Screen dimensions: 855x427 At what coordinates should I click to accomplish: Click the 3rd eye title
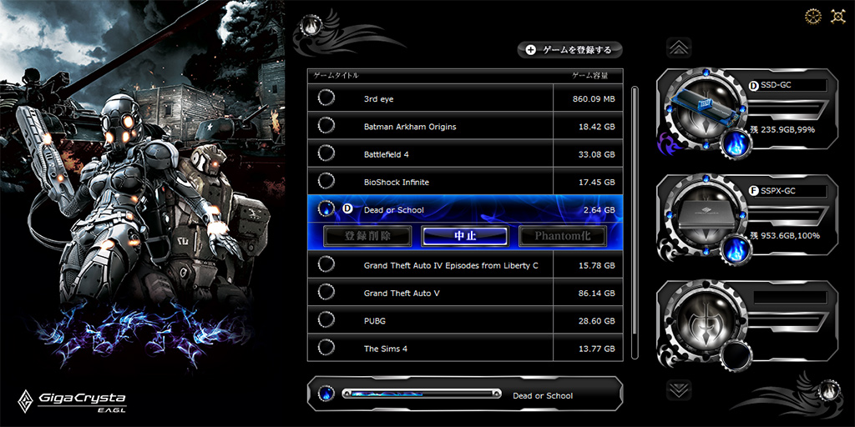[378, 99]
